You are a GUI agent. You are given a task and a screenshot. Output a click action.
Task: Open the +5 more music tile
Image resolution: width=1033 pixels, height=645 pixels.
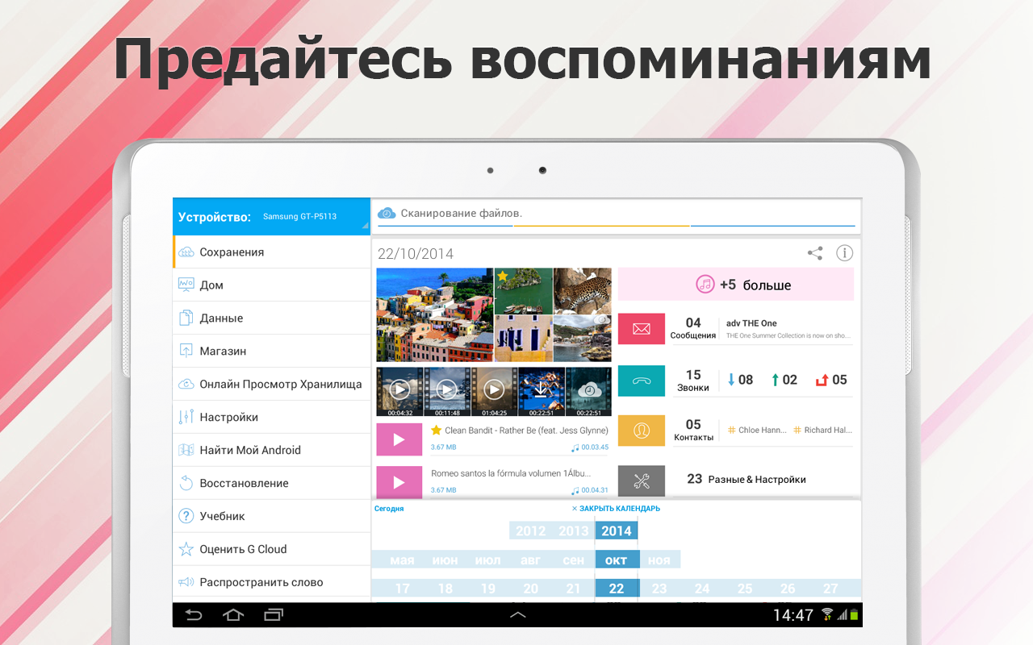pos(736,285)
